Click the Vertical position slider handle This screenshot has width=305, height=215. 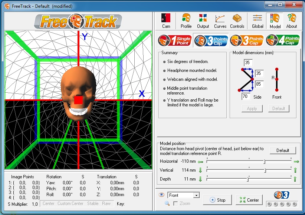pyautogui.click(x=265, y=171)
